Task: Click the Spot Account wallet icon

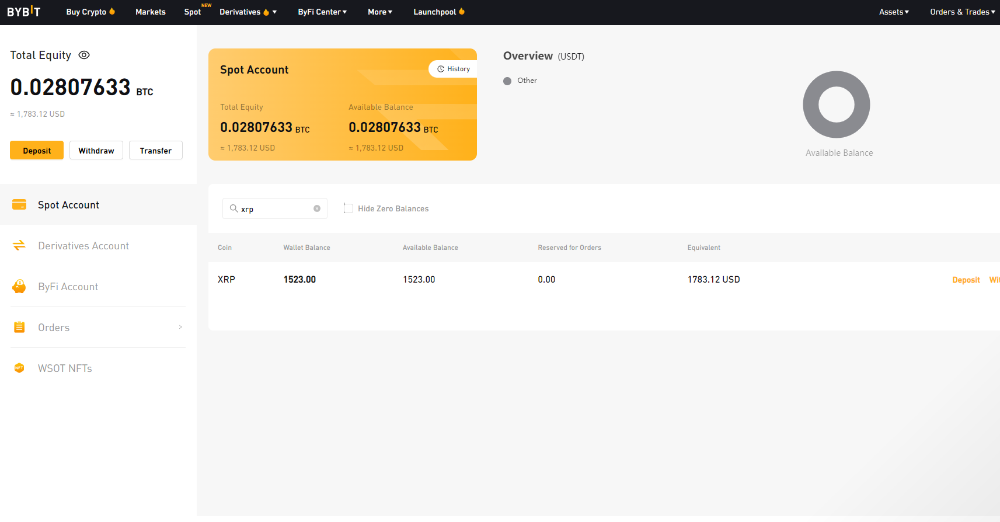Action: click(x=19, y=204)
